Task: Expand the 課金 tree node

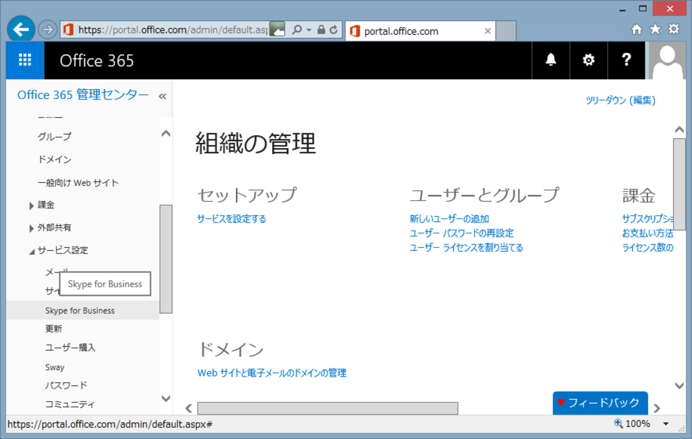Action: click(31, 206)
